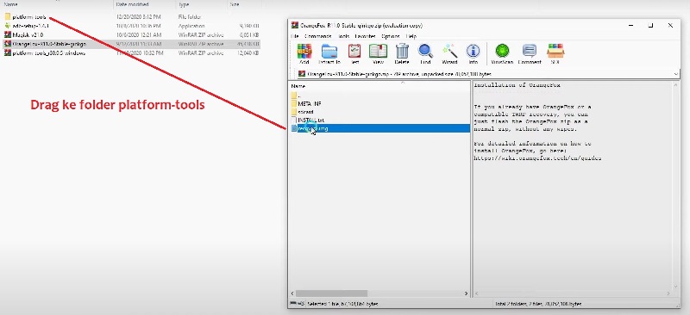This screenshot has width=690, height=315.
Task: Click the Extract To toolbar icon
Action: 329,52
